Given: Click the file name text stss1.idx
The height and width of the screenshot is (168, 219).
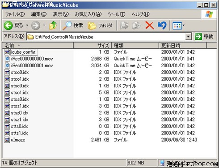Looking at the screenshot, I should click(x=20, y=106).
